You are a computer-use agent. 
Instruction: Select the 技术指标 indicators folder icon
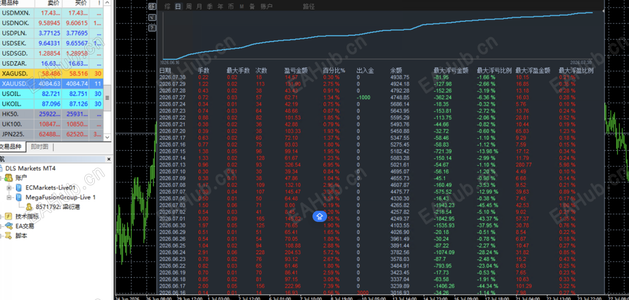9,216
